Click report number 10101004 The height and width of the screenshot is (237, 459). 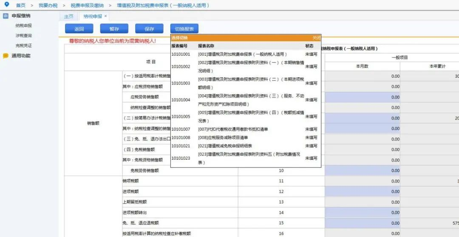coord(181,100)
